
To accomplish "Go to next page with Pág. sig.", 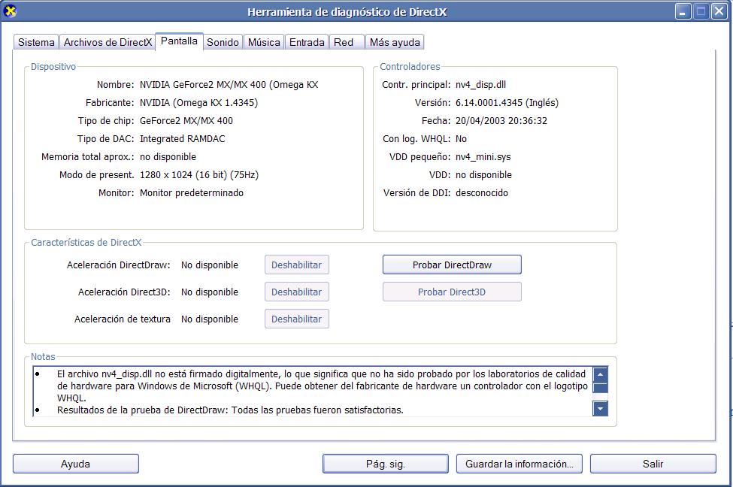I will pyautogui.click(x=386, y=464).
